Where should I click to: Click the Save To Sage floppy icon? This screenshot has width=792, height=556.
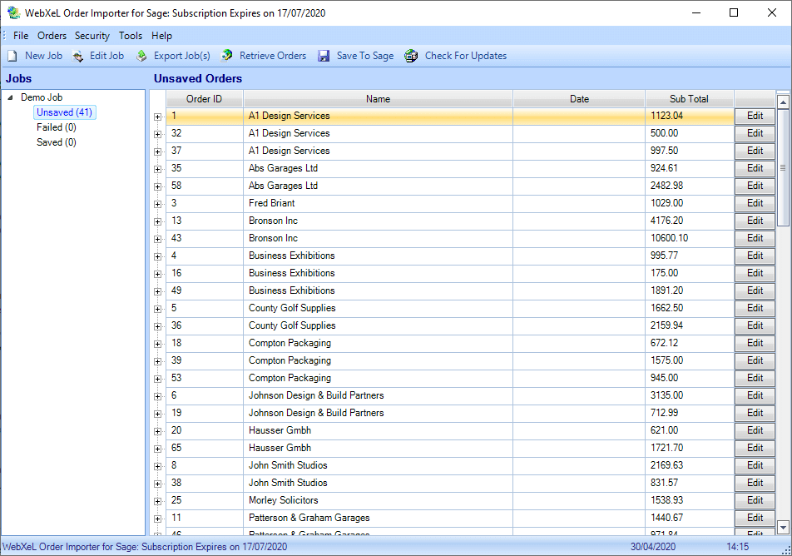[324, 56]
